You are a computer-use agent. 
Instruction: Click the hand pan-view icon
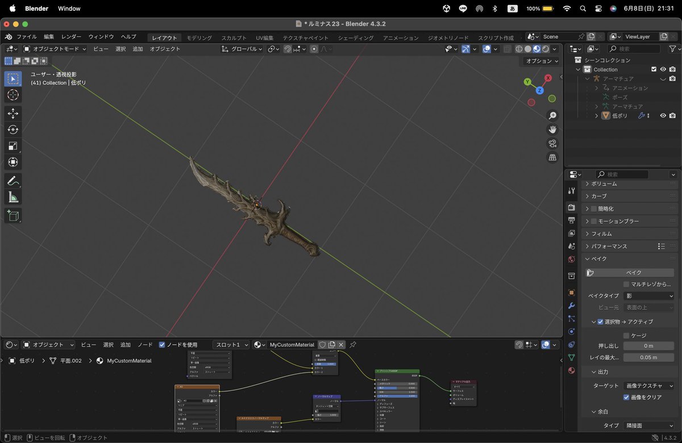point(552,129)
